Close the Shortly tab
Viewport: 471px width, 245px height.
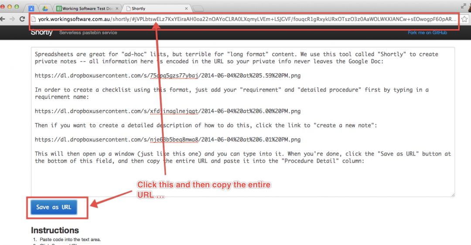[186, 8]
